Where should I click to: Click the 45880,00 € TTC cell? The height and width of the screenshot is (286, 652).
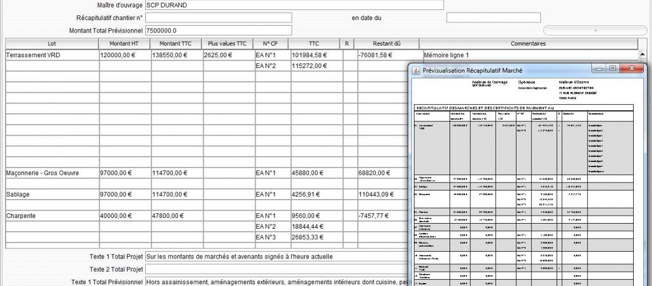317,173
